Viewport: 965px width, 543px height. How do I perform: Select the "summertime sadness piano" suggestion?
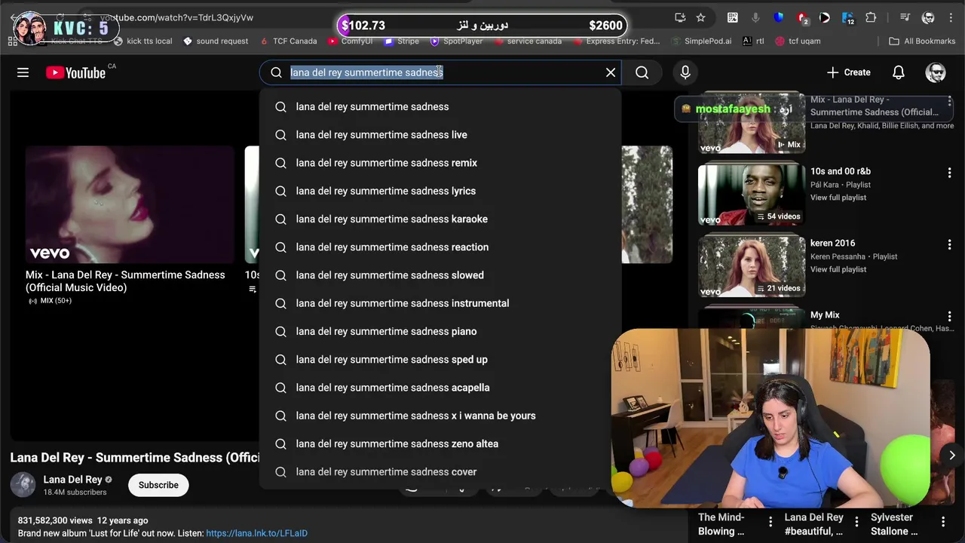(x=440, y=331)
